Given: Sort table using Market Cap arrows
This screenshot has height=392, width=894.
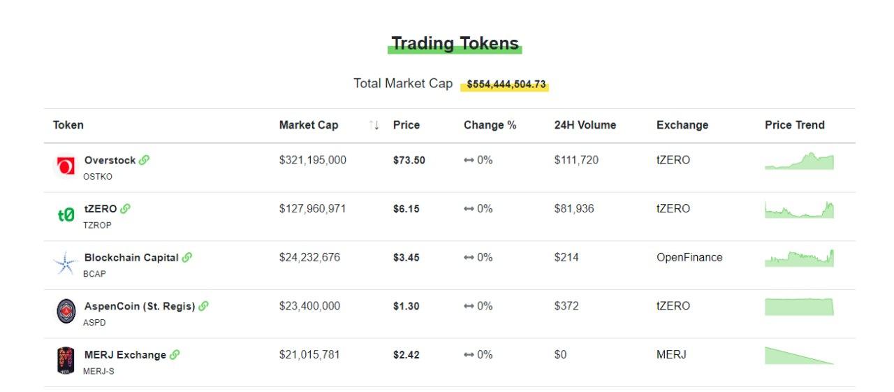Looking at the screenshot, I should [374, 125].
